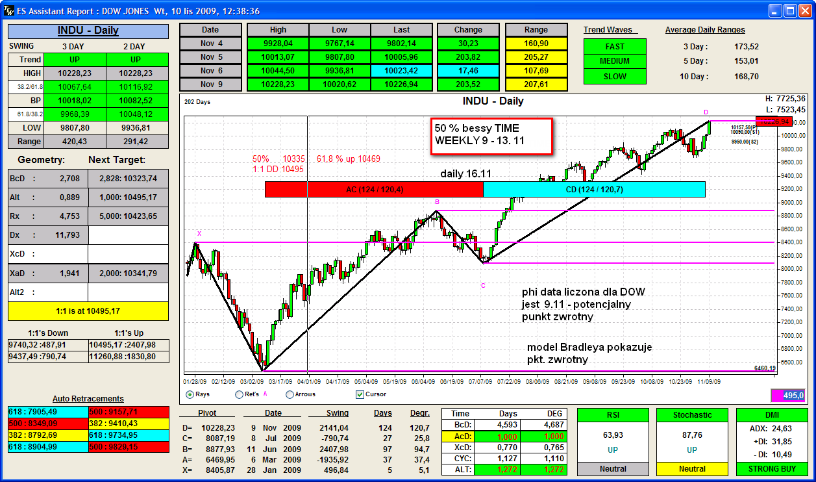Click the Nov 4 date row
This screenshot has width=816, height=482.
210,44
